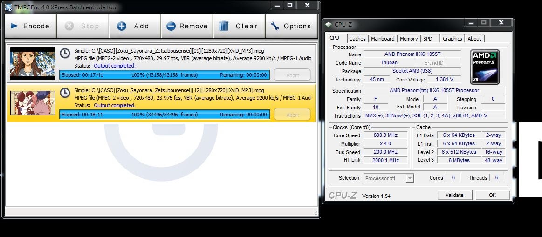Click the CPU-Z title bar icon

[329, 25]
